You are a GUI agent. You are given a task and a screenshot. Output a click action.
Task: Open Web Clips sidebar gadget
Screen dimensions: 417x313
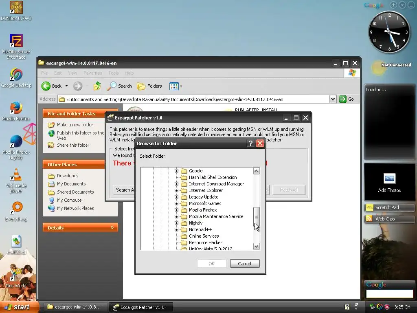(389, 219)
